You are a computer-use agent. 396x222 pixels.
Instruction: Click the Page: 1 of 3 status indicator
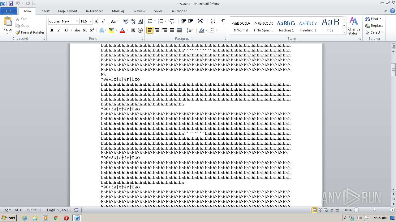click(x=12, y=210)
